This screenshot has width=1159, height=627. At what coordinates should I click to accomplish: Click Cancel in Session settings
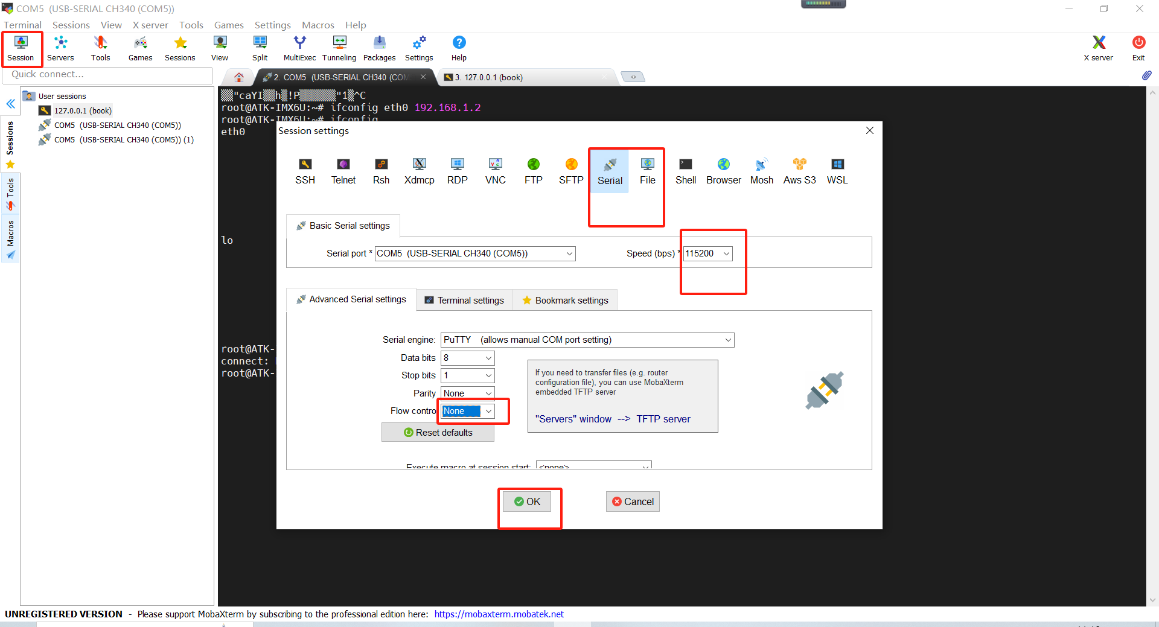(x=633, y=501)
